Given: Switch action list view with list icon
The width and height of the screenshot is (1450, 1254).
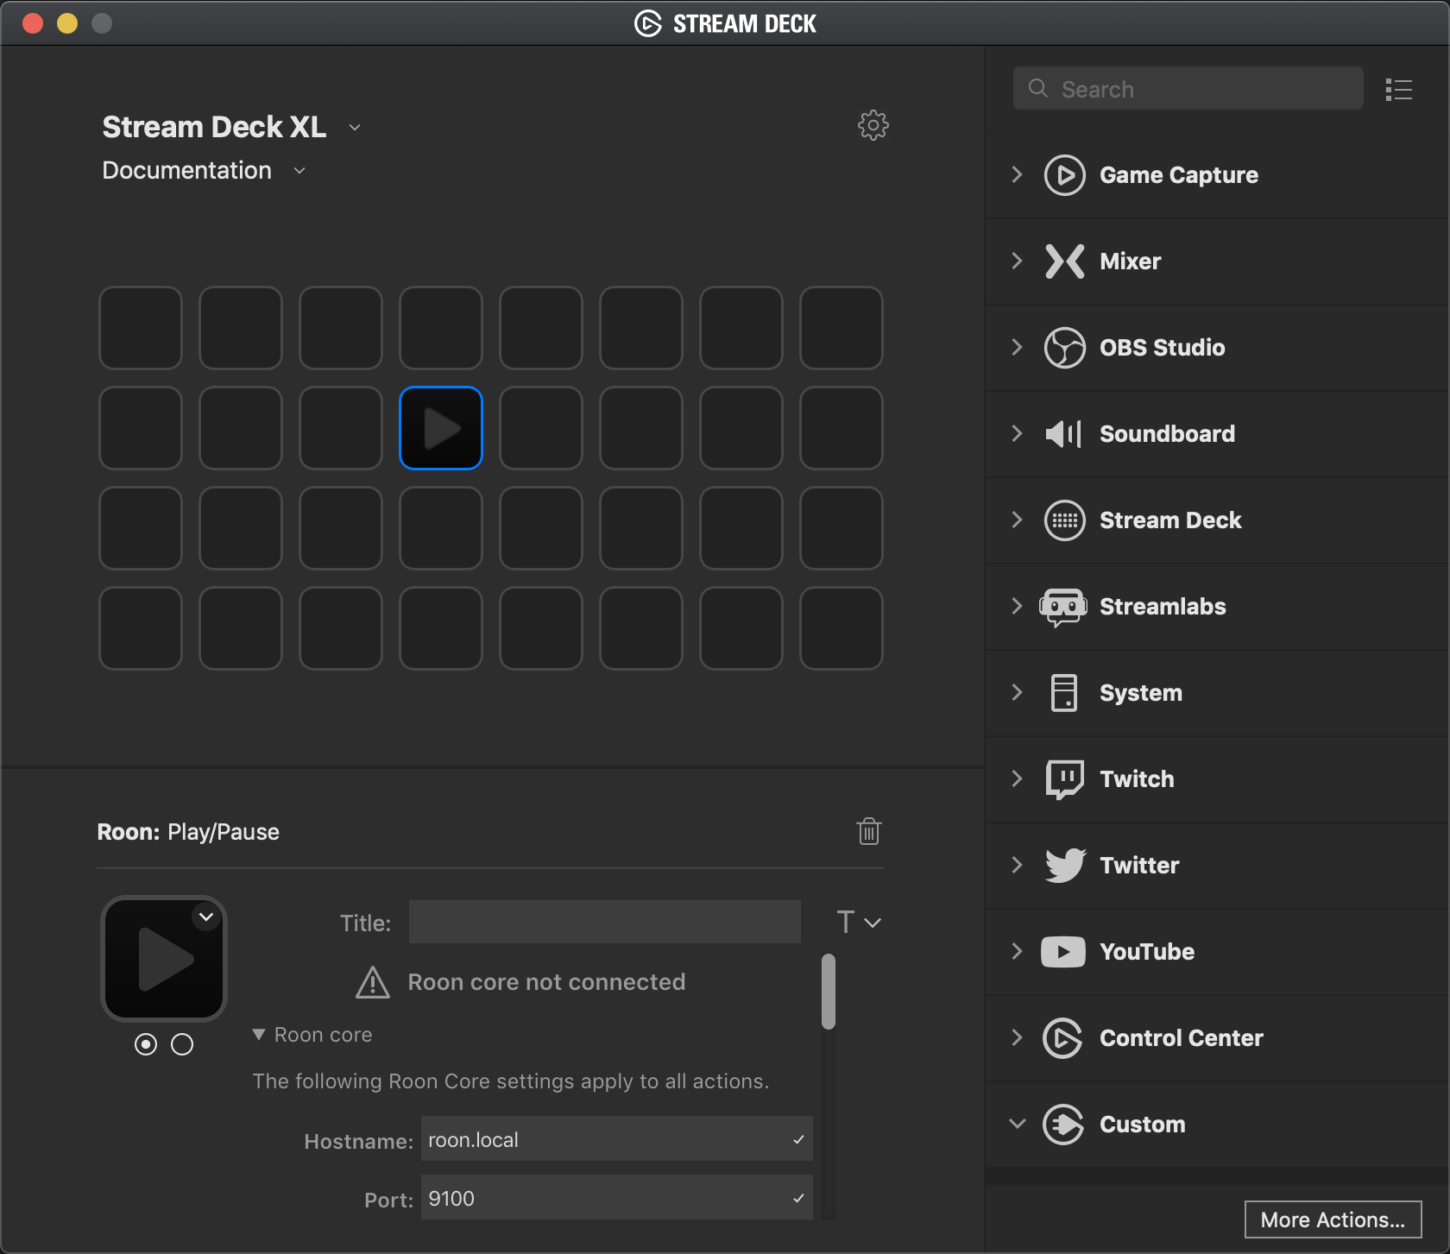Looking at the screenshot, I should [x=1399, y=89].
